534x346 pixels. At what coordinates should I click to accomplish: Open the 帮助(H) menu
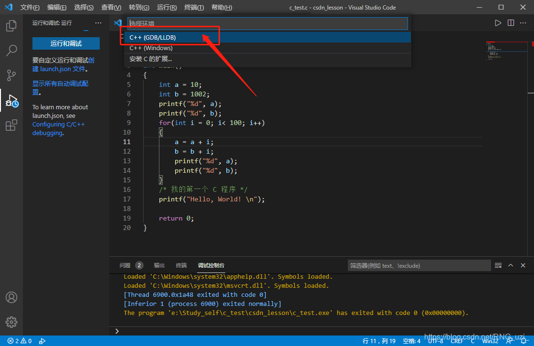click(x=222, y=7)
